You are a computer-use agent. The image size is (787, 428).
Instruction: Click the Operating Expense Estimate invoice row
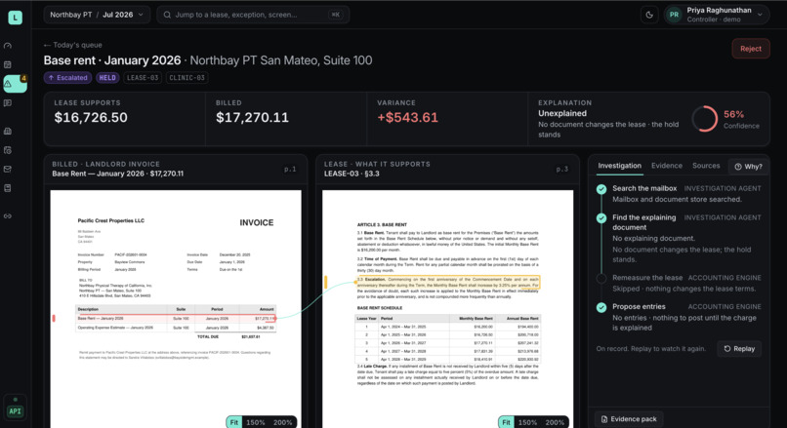pyautogui.click(x=176, y=328)
